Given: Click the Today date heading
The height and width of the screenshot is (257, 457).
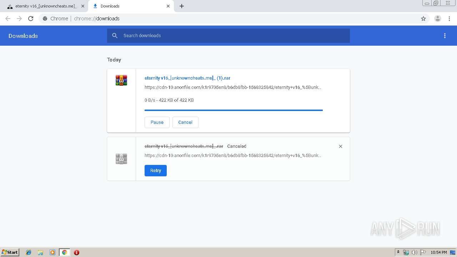Looking at the screenshot, I should point(114,60).
